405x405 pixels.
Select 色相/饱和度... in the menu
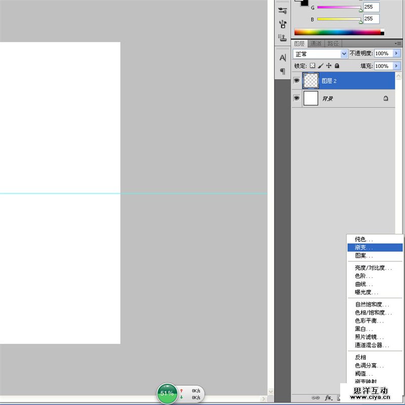pos(370,312)
